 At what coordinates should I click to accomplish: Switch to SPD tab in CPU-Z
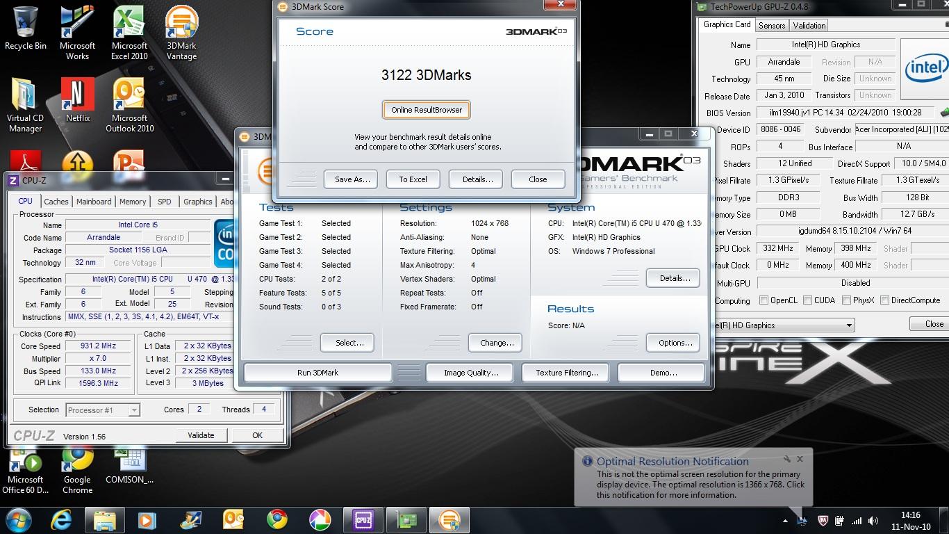click(x=164, y=202)
